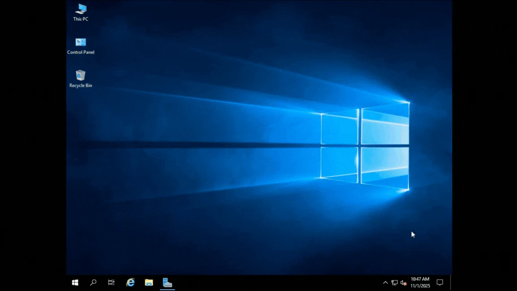
Task: Click an empty area of the taskbar
Action: coord(269,282)
